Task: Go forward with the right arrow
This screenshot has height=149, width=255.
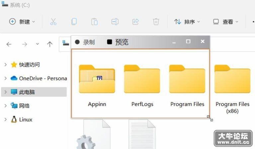Action: (25, 44)
